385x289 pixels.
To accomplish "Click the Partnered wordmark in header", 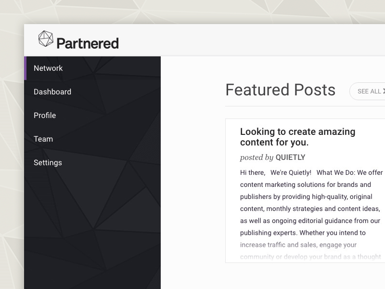I will coord(87,43).
